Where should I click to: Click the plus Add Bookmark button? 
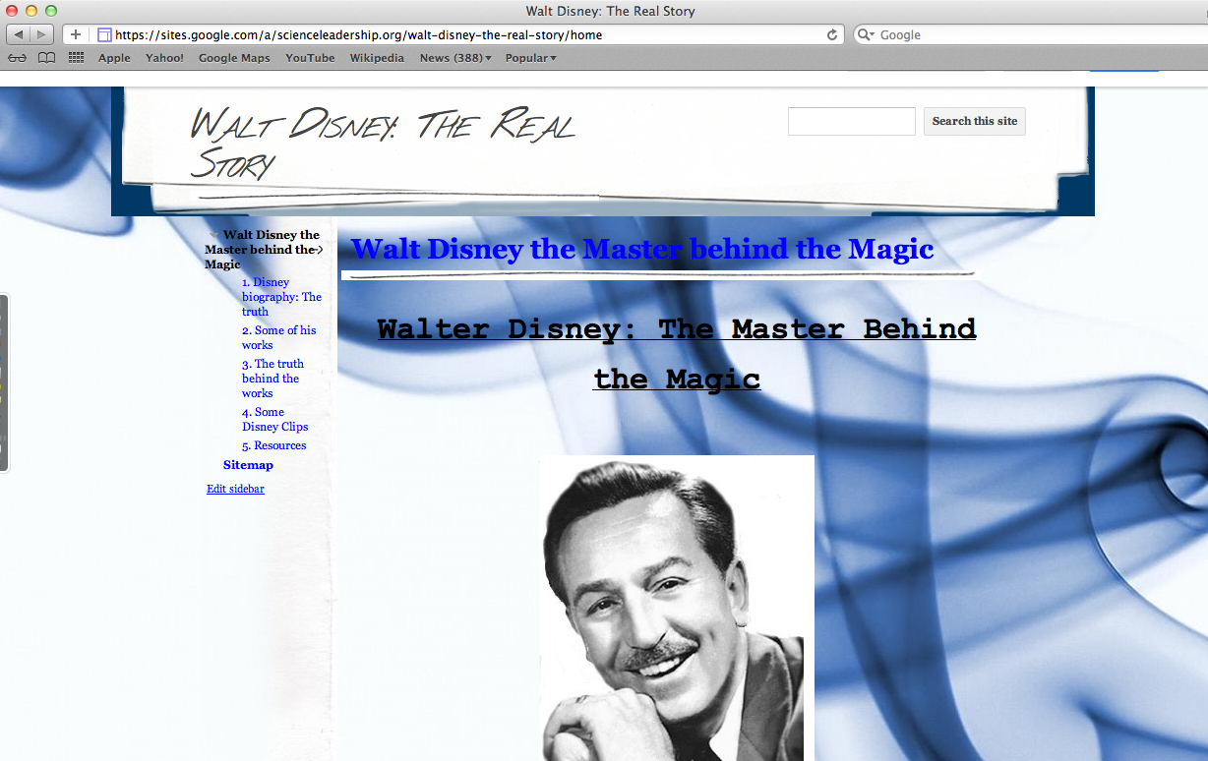click(76, 34)
